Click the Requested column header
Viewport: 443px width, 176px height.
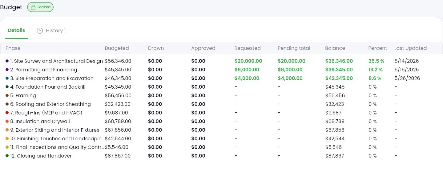point(248,48)
